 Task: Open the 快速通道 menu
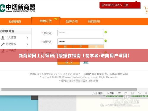tap(15, 22)
